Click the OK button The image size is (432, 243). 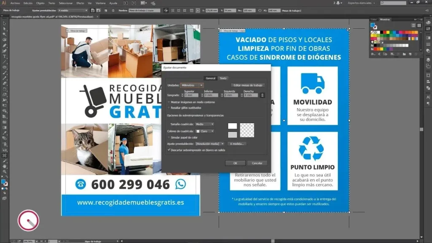point(235,163)
